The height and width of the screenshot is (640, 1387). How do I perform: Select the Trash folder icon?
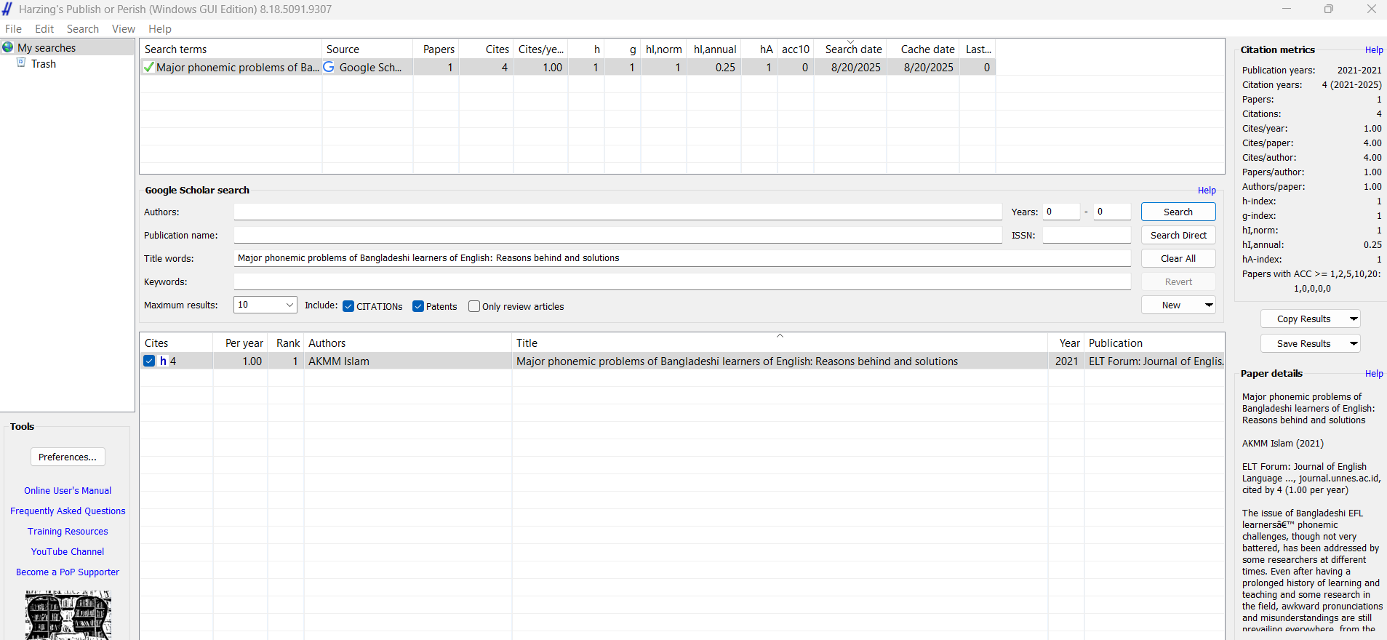[21, 63]
